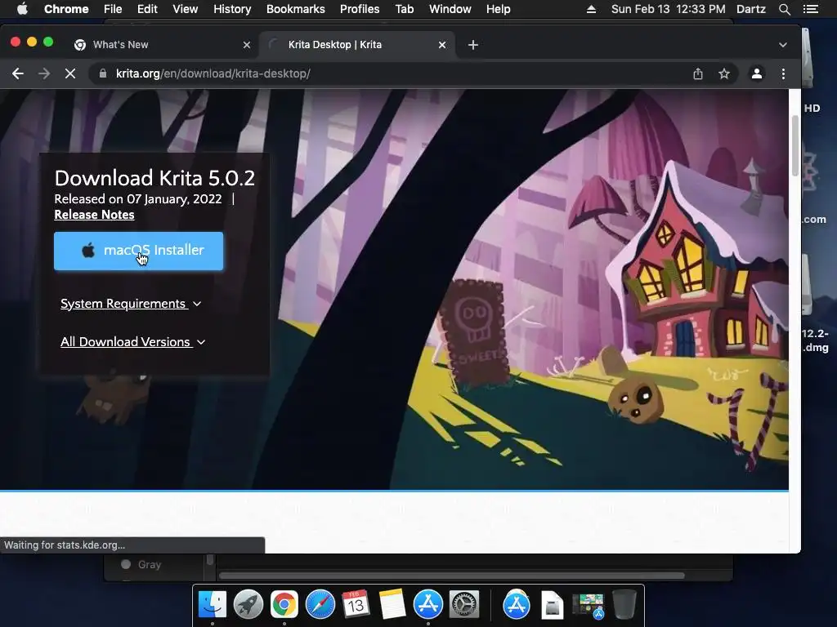Open Chrome's three-dot menu
The width and height of the screenshot is (837, 627).
pos(783,73)
